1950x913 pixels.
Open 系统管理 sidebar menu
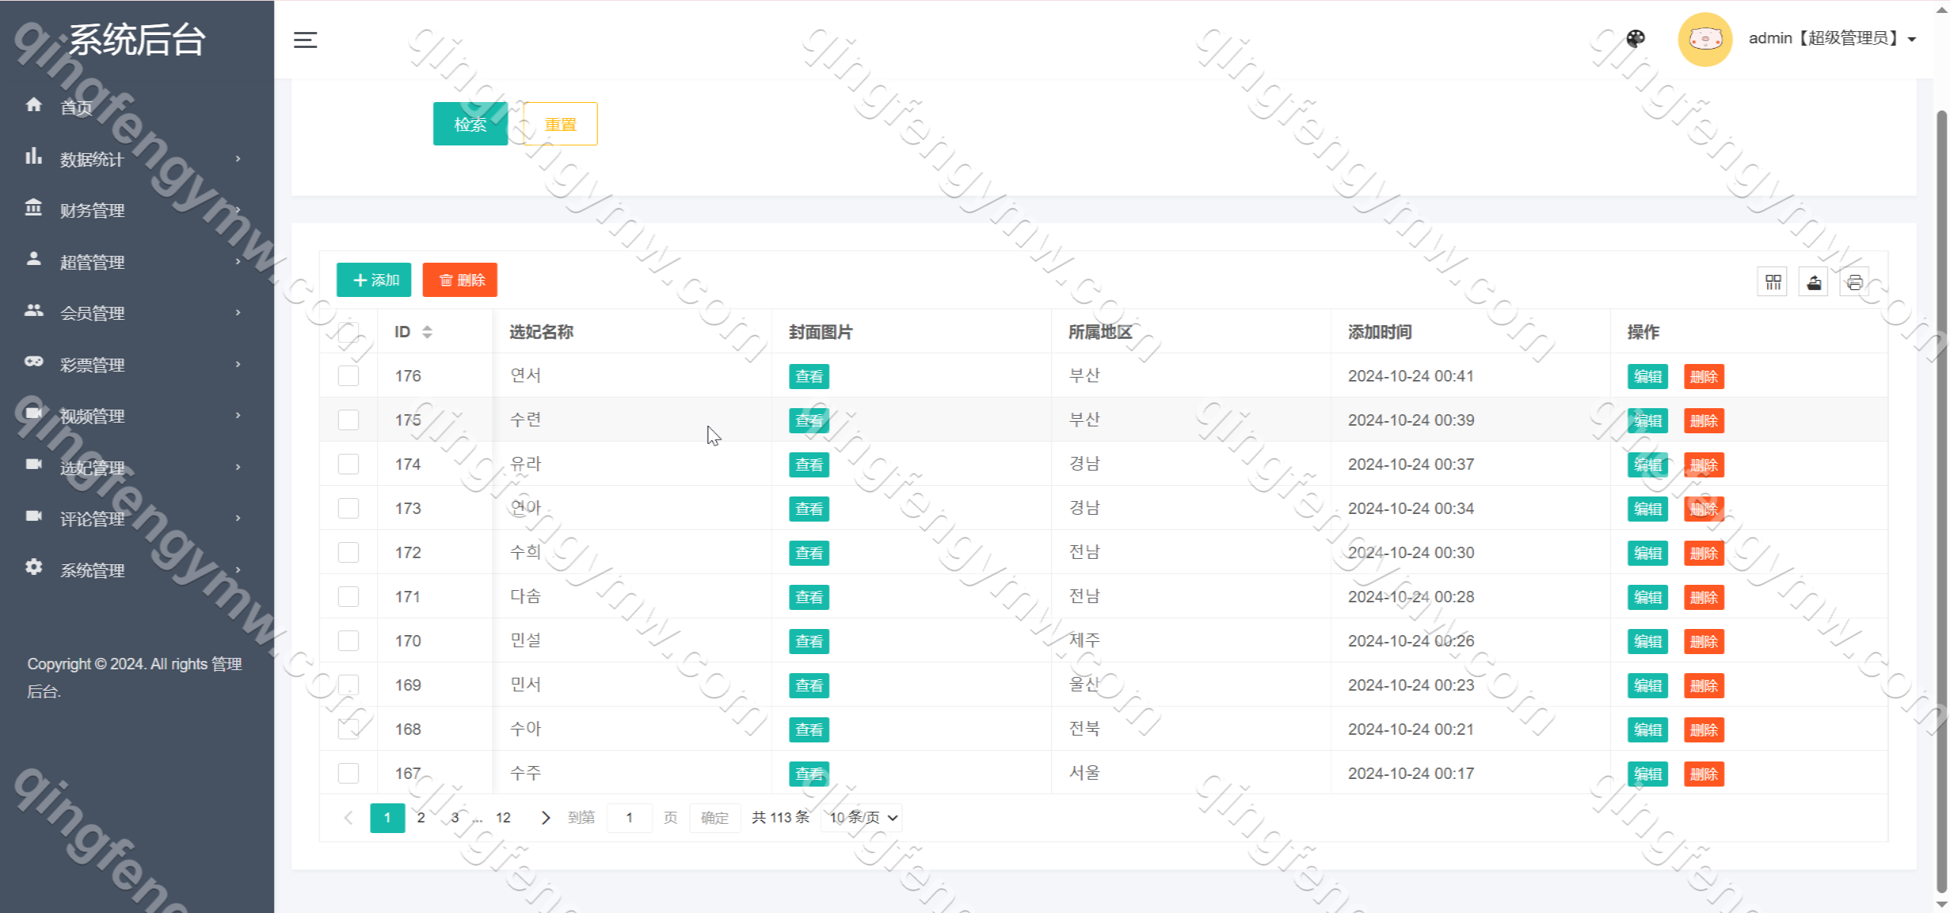click(x=92, y=570)
